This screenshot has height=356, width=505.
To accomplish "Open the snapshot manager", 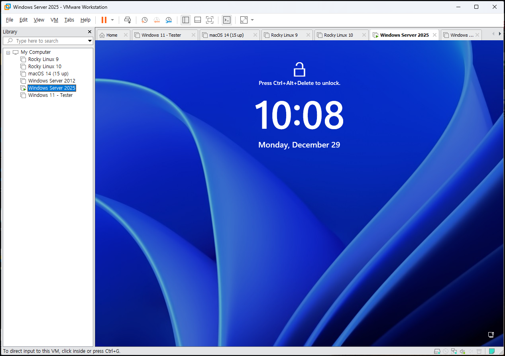I will click(x=169, y=20).
